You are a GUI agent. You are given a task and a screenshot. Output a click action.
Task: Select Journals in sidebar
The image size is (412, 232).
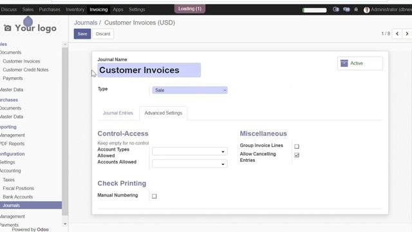pyautogui.click(x=31, y=206)
